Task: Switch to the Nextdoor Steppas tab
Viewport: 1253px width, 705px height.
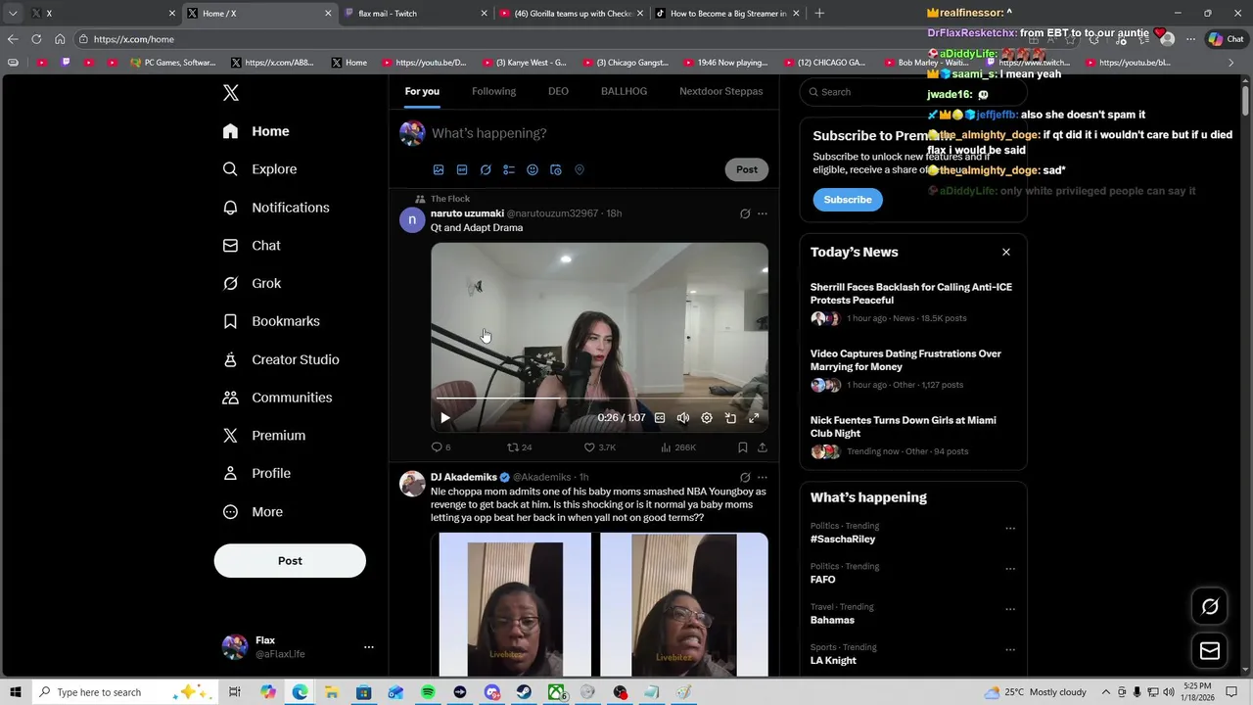Action: pos(720,91)
